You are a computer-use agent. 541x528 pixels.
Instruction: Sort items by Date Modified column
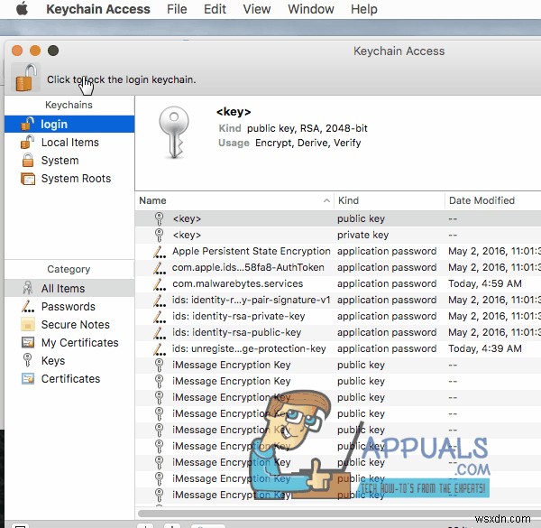tap(493, 200)
